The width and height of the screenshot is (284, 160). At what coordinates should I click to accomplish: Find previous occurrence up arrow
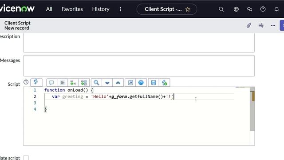coord(118,83)
